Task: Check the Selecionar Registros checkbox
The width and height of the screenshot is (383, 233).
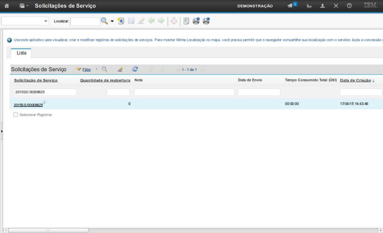Action: 16,115
